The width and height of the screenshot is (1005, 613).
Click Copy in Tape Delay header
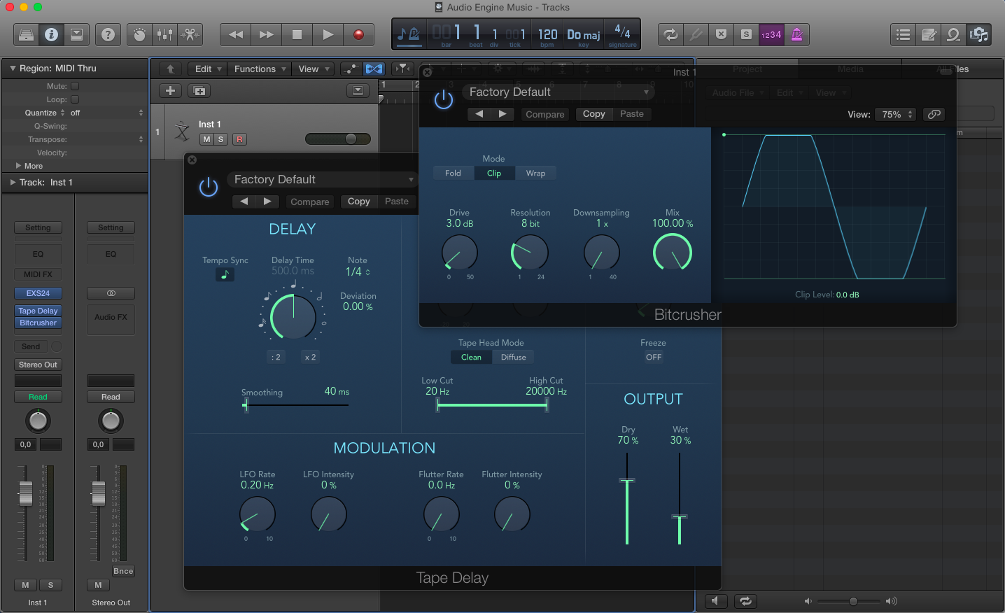click(x=359, y=202)
